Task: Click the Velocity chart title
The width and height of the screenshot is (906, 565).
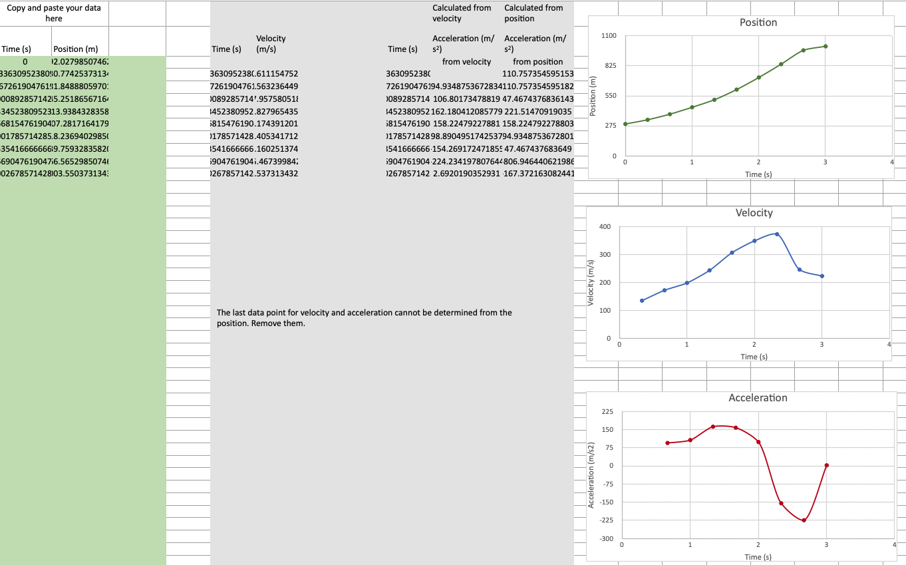Action: click(753, 213)
